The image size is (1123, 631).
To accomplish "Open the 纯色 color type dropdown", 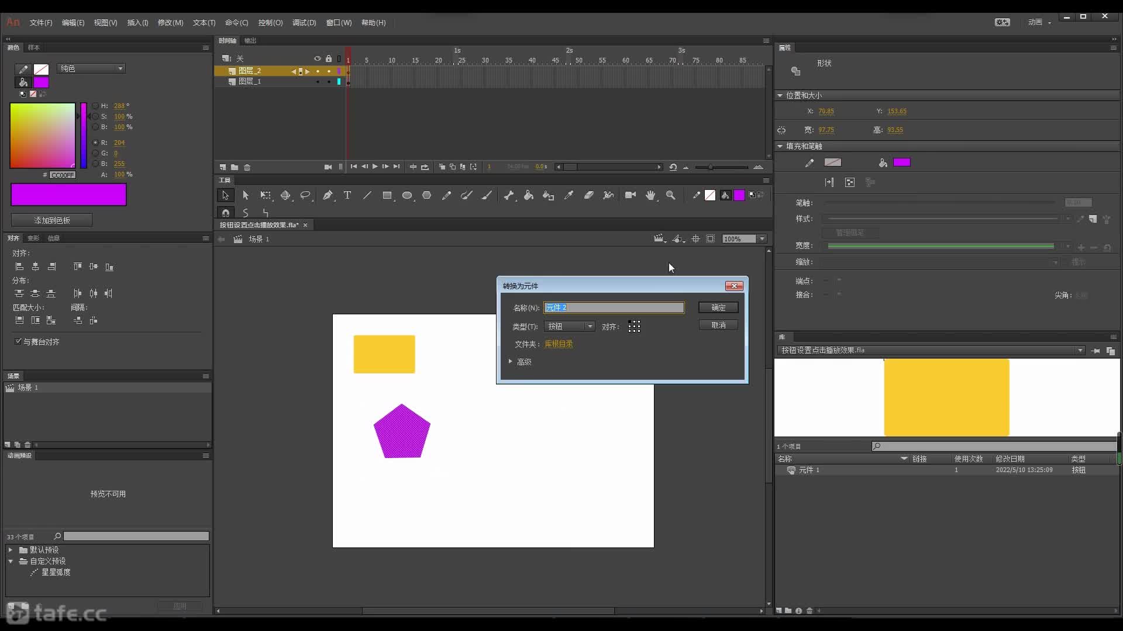I will click(x=91, y=68).
